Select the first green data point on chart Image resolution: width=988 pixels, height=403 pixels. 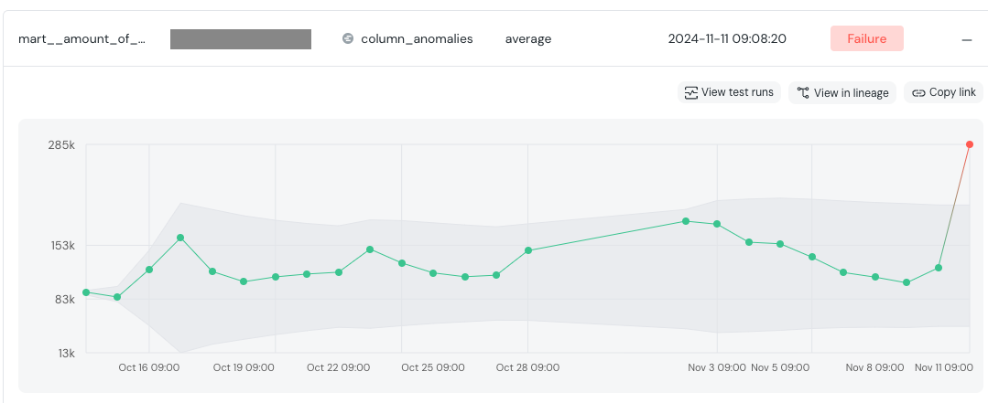coord(86,292)
